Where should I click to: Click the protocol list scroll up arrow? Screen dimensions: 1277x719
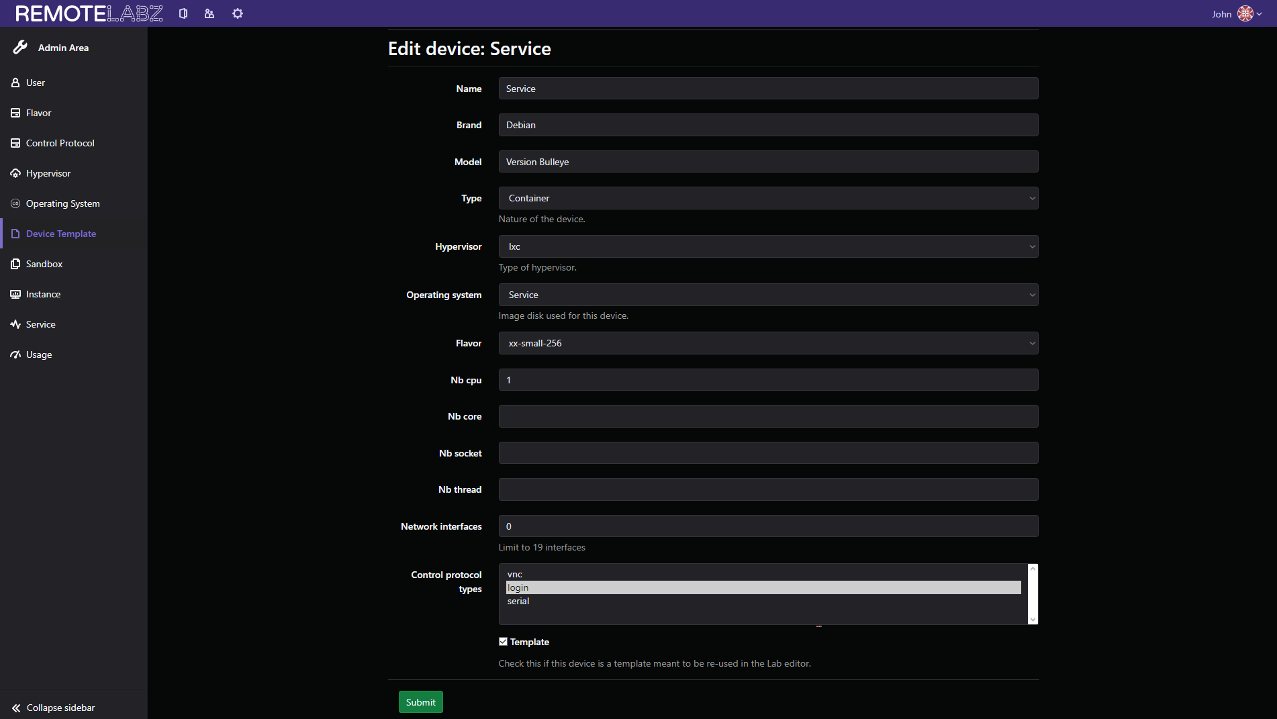[1033, 569]
